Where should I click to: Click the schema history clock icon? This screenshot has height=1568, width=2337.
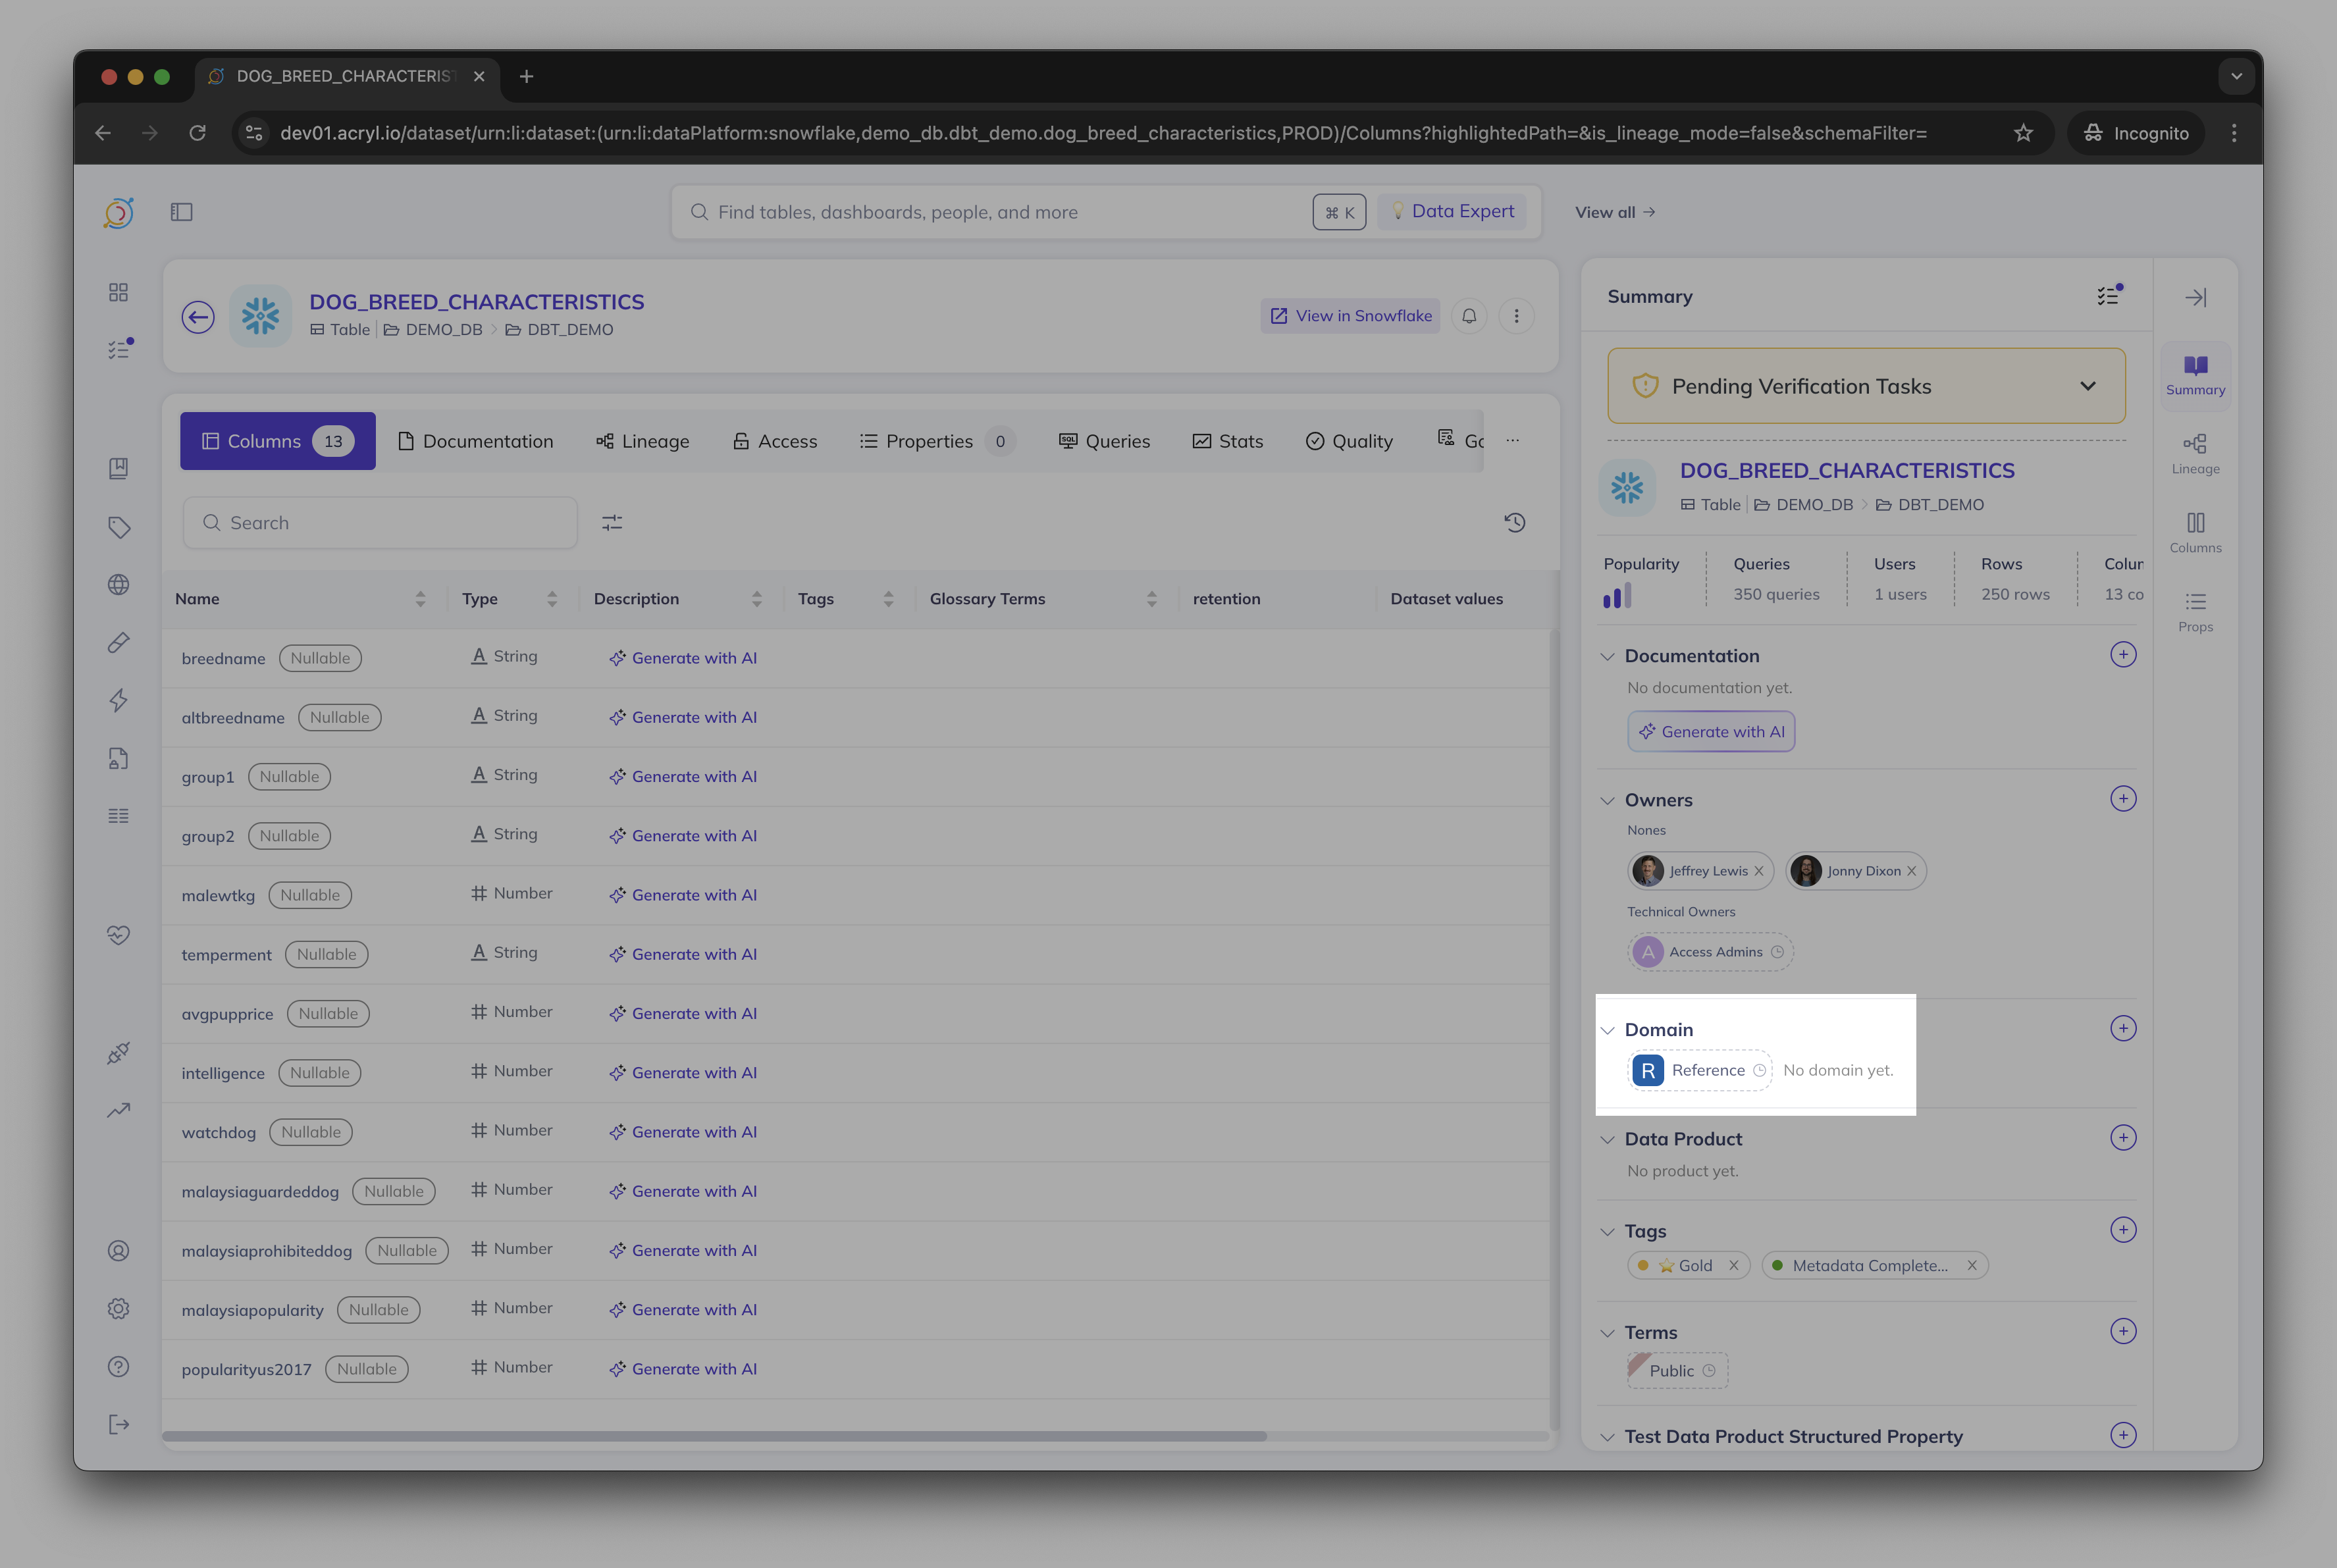click(1514, 522)
